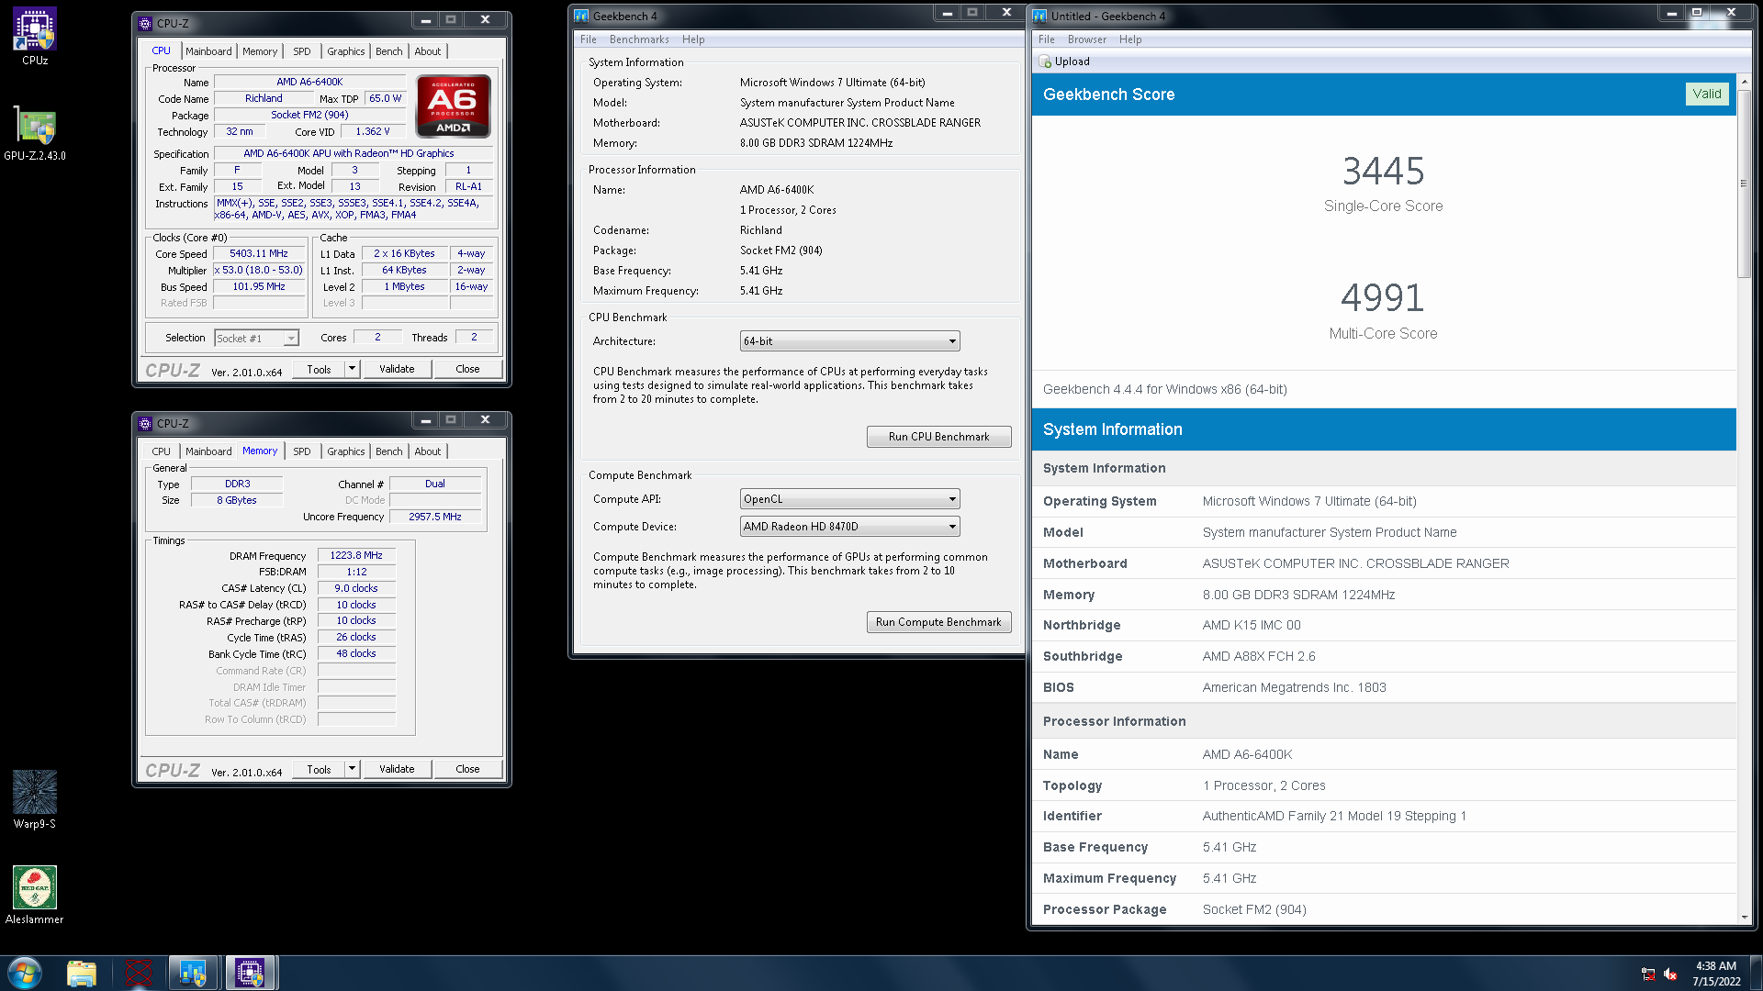Image resolution: width=1763 pixels, height=991 pixels.
Task: Open Help menu in Geekbench 4 window
Action: point(693,39)
